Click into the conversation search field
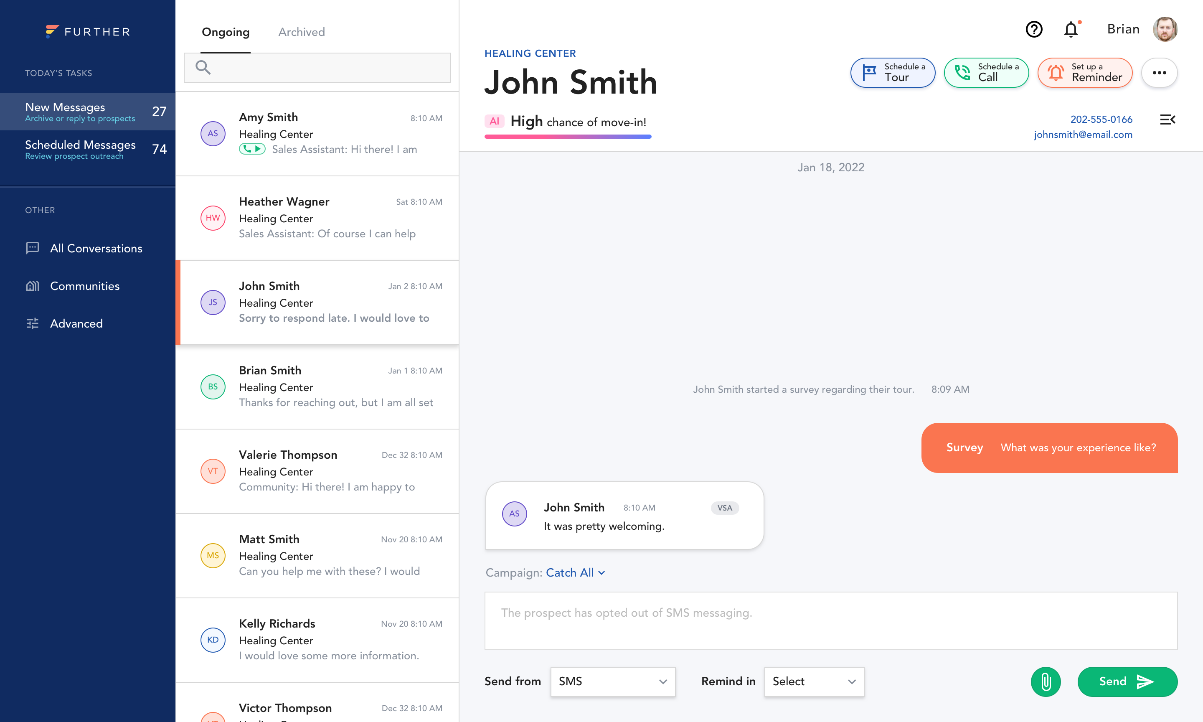Screen dimensions: 1203x722 tap(317, 67)
